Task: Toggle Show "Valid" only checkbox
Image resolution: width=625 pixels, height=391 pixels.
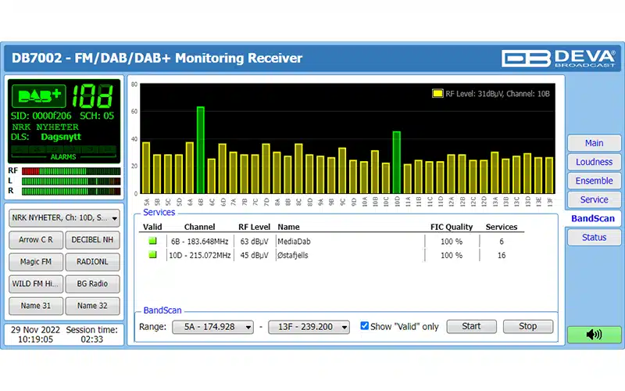Action: click(x=364, y=325)
